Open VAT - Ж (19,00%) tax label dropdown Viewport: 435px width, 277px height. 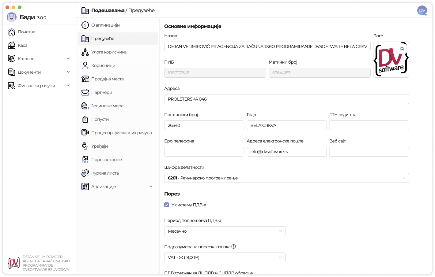coord(225,257)
